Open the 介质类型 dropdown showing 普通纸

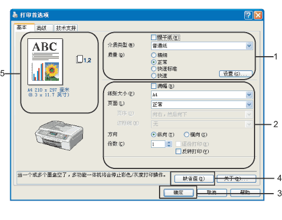coord(202,46)
